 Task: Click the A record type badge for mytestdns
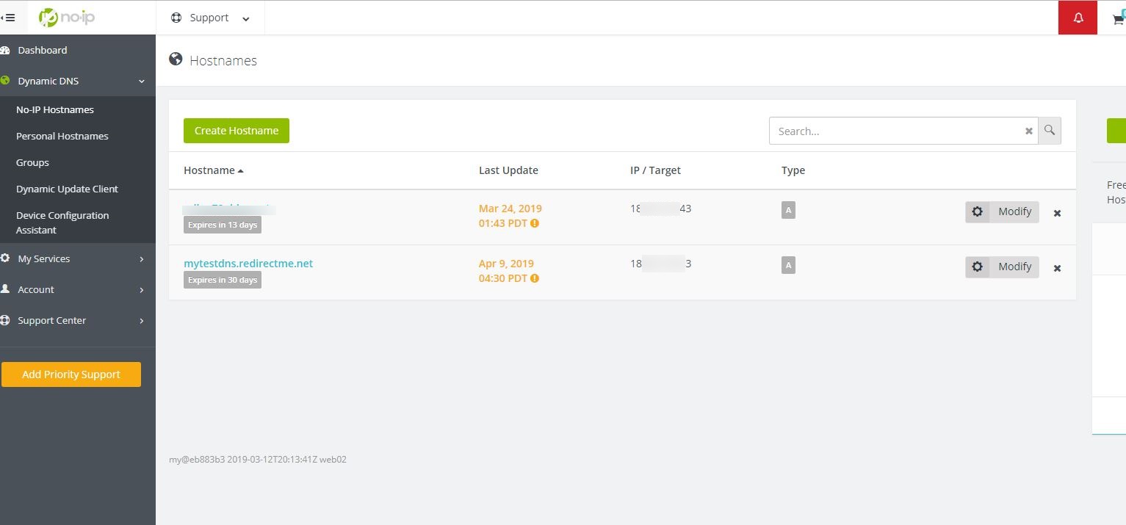(788, 265)
